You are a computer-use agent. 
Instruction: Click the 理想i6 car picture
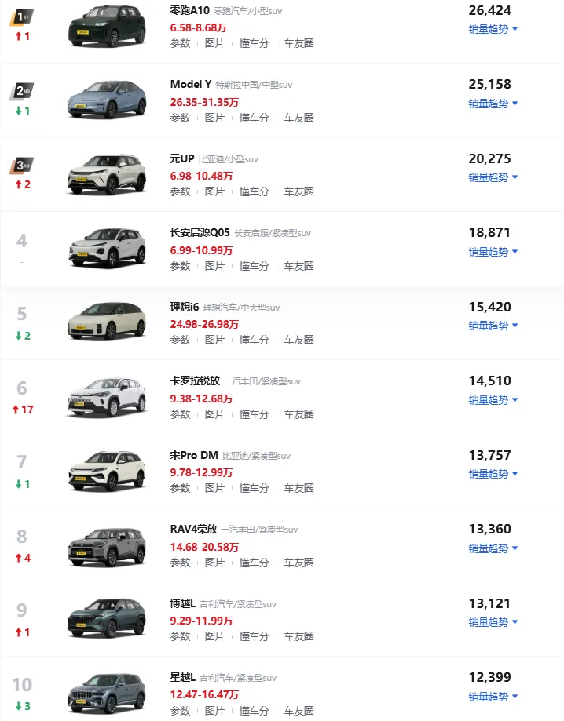click(107, 321)
